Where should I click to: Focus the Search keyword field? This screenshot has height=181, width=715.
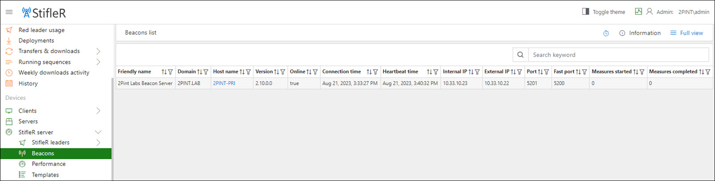click(x=618, y=55)
